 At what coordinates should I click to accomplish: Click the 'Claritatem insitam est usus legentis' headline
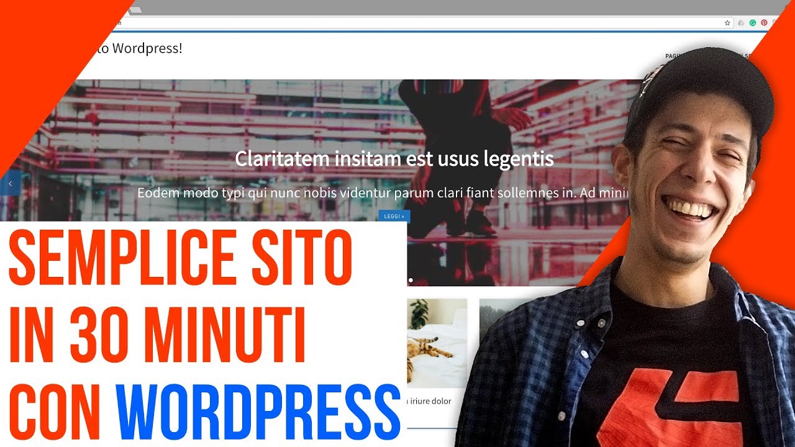pos(394,159)
